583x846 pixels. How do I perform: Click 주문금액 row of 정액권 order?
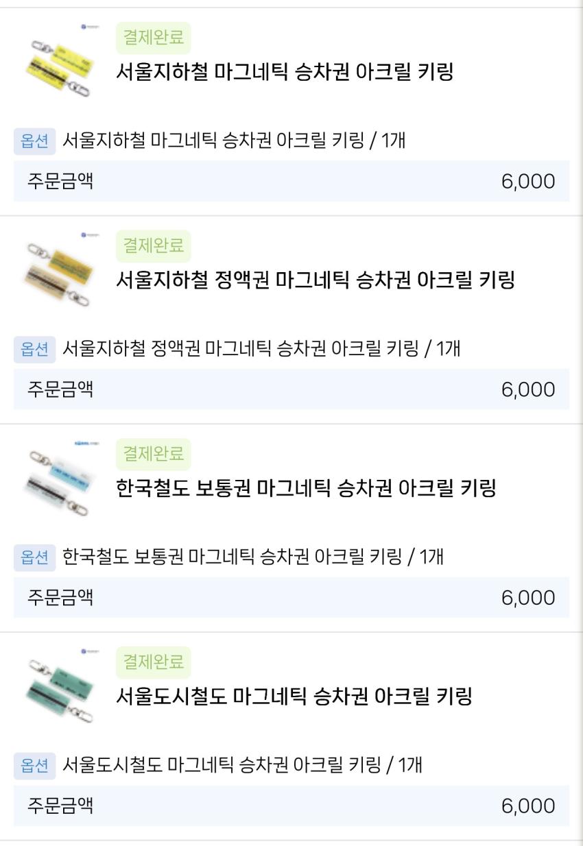291,389
